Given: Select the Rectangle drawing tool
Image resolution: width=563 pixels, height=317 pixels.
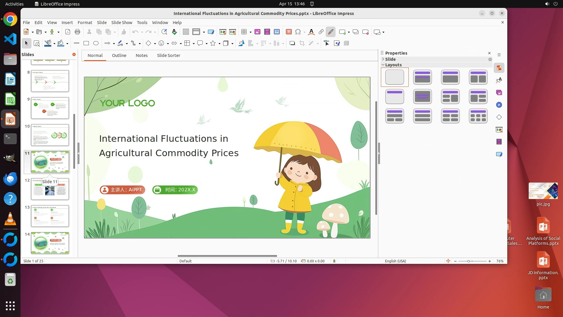Looking at the screenshot, I should pyautogui.click(x=86, y=43).
